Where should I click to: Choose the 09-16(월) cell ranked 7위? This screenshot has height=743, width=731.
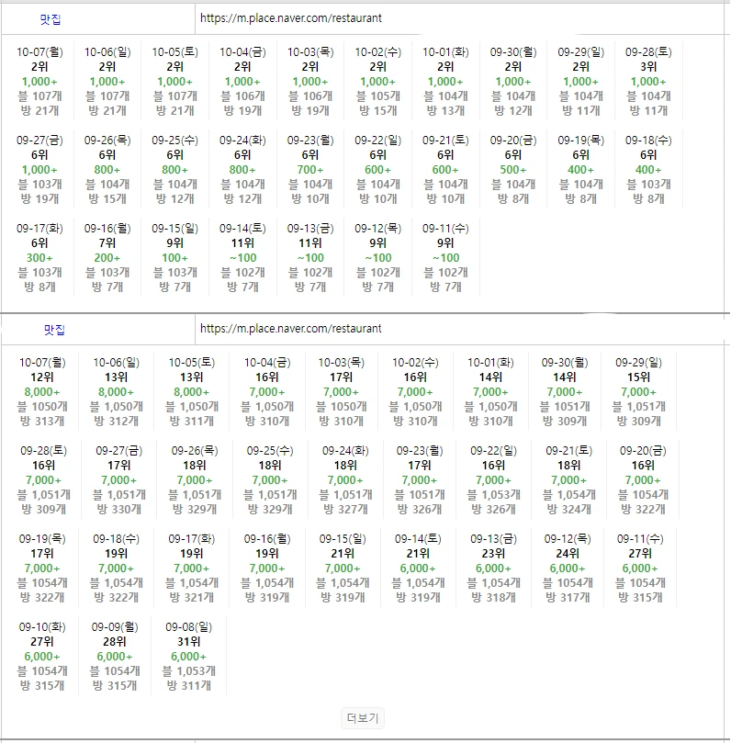[x=107, y=258]
